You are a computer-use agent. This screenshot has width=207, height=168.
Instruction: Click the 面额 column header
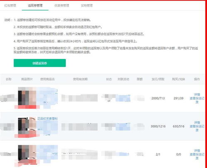[x=139, y=79]
